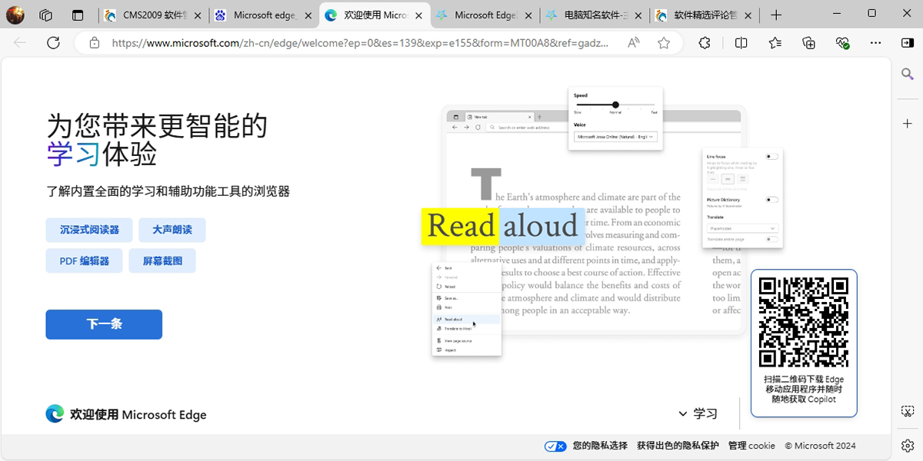923x461 pixels.
Task: Click the disabled back arrow button
Action: point(20,43)
